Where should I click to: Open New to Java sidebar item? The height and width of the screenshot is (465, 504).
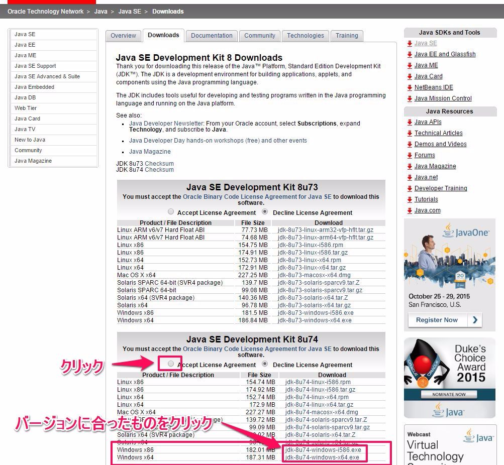pyautogui.click(x=54, y=140)
